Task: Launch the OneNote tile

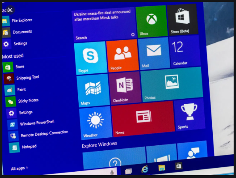Action: click(125, 88)
